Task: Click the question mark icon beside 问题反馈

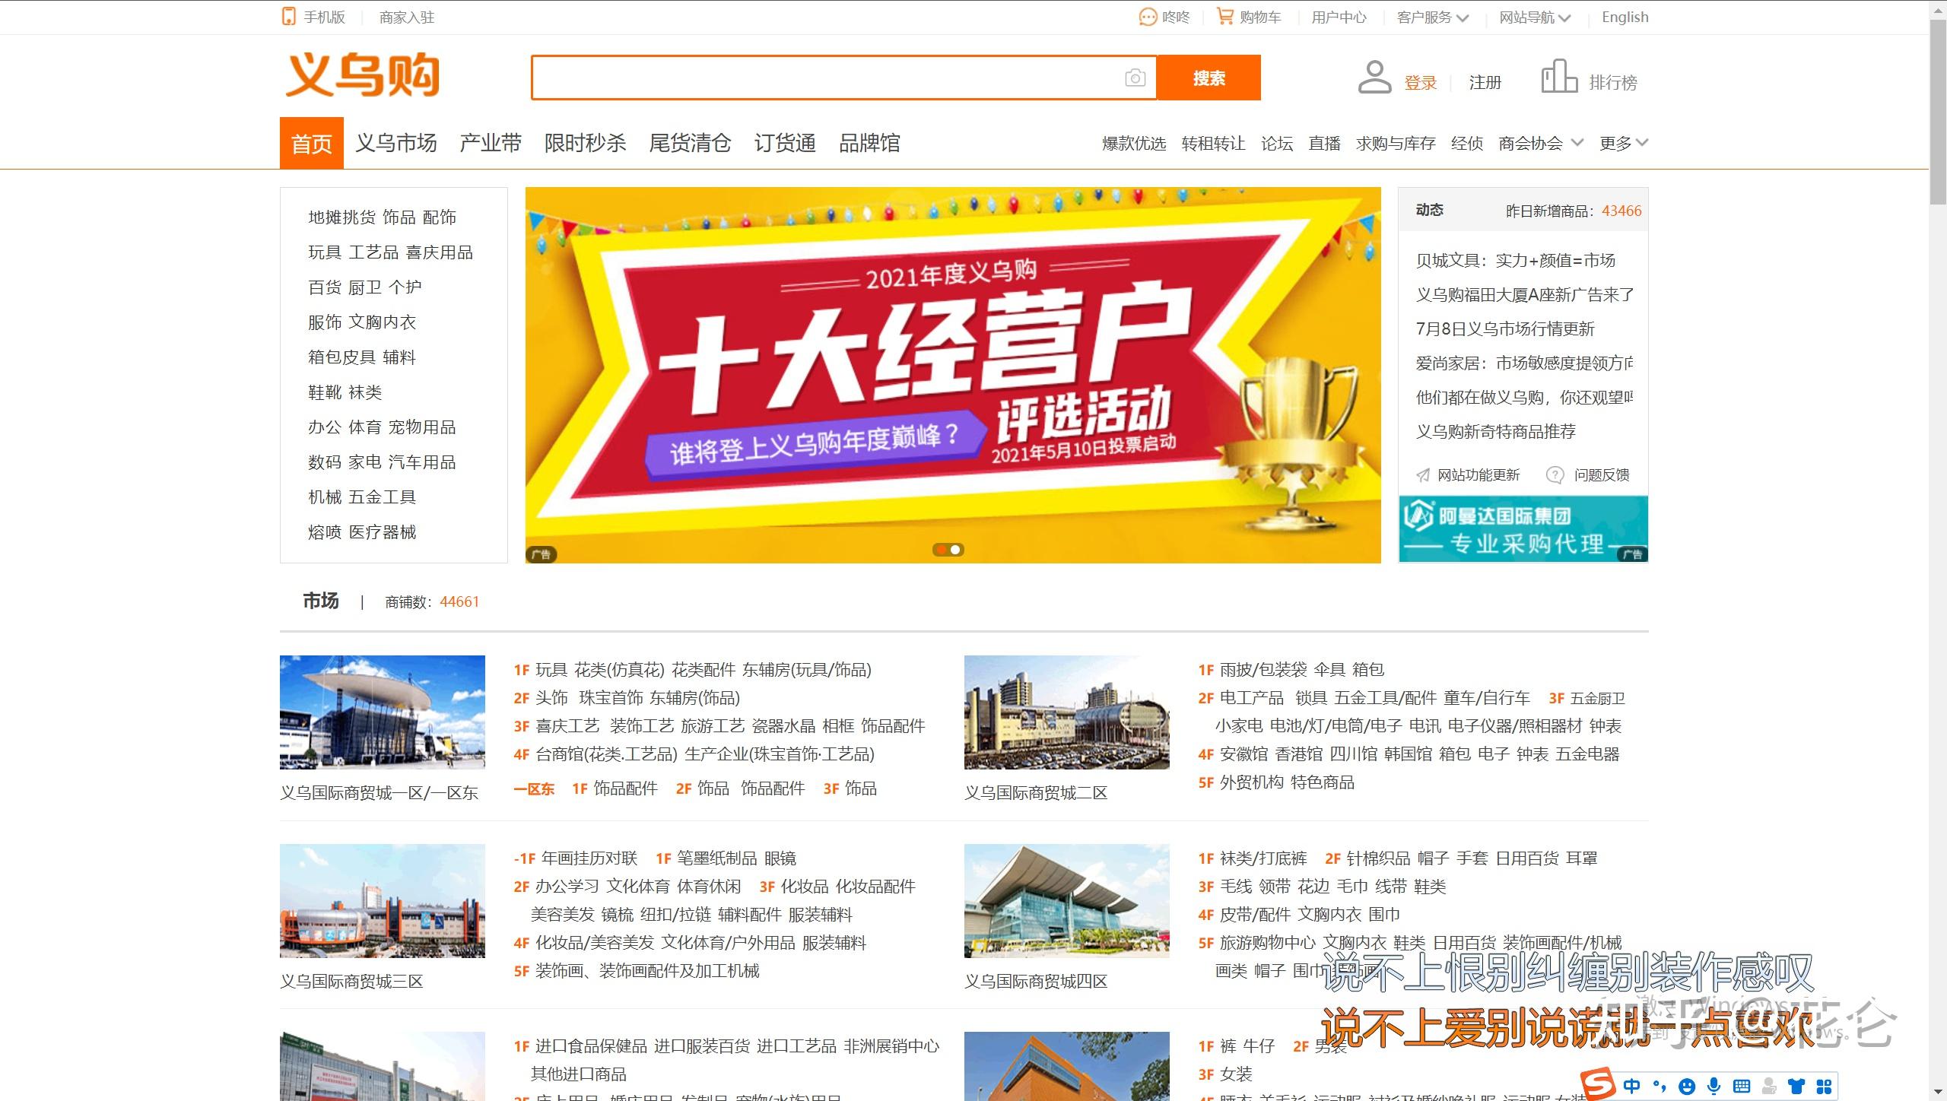Action: tap(1555, 475)
